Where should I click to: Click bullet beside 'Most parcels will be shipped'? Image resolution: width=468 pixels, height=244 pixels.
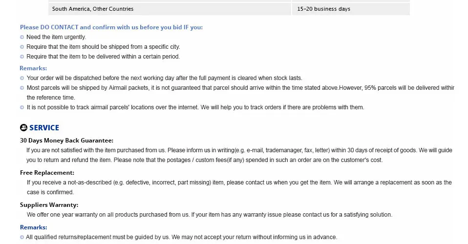point(22,88)
